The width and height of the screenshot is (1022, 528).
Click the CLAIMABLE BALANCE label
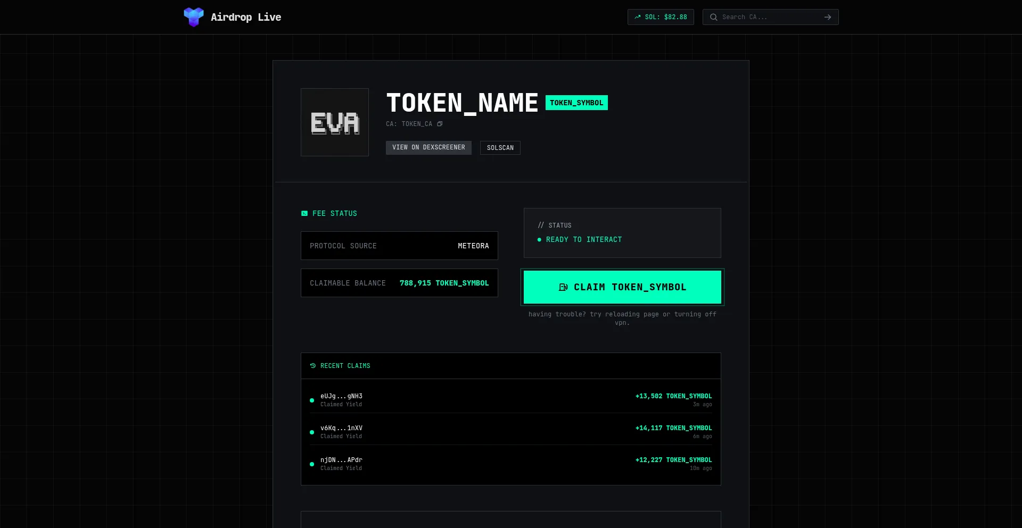click(x=348, y=283)
